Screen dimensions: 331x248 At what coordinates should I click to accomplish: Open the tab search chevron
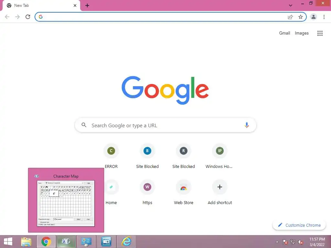291,5
